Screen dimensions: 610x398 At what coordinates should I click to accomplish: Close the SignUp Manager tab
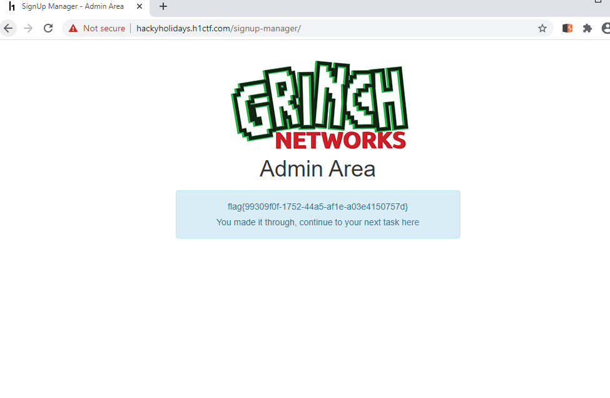pos(140,6)
